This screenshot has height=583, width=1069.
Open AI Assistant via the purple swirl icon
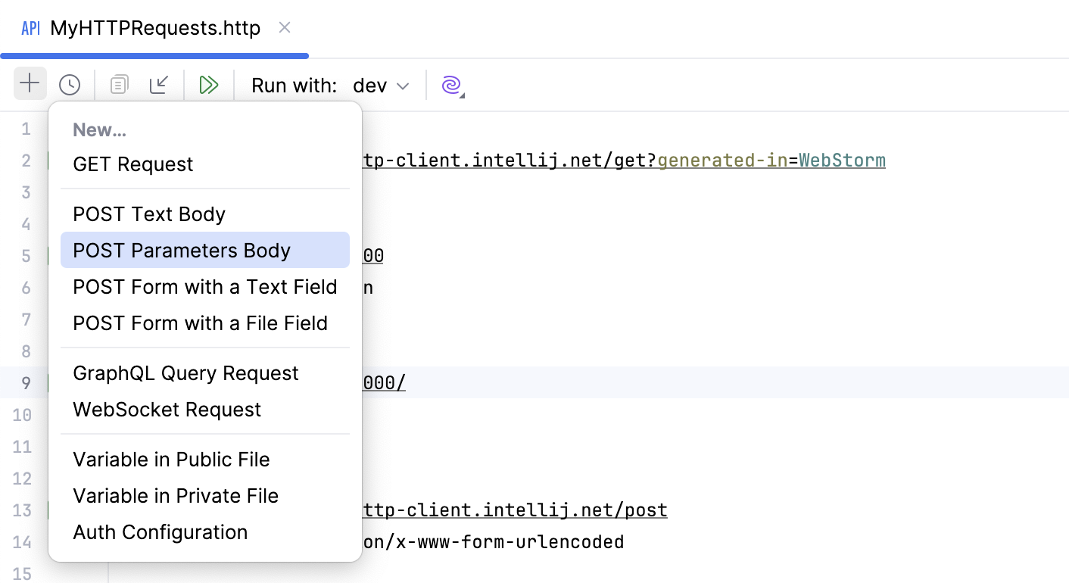point(450,84)
